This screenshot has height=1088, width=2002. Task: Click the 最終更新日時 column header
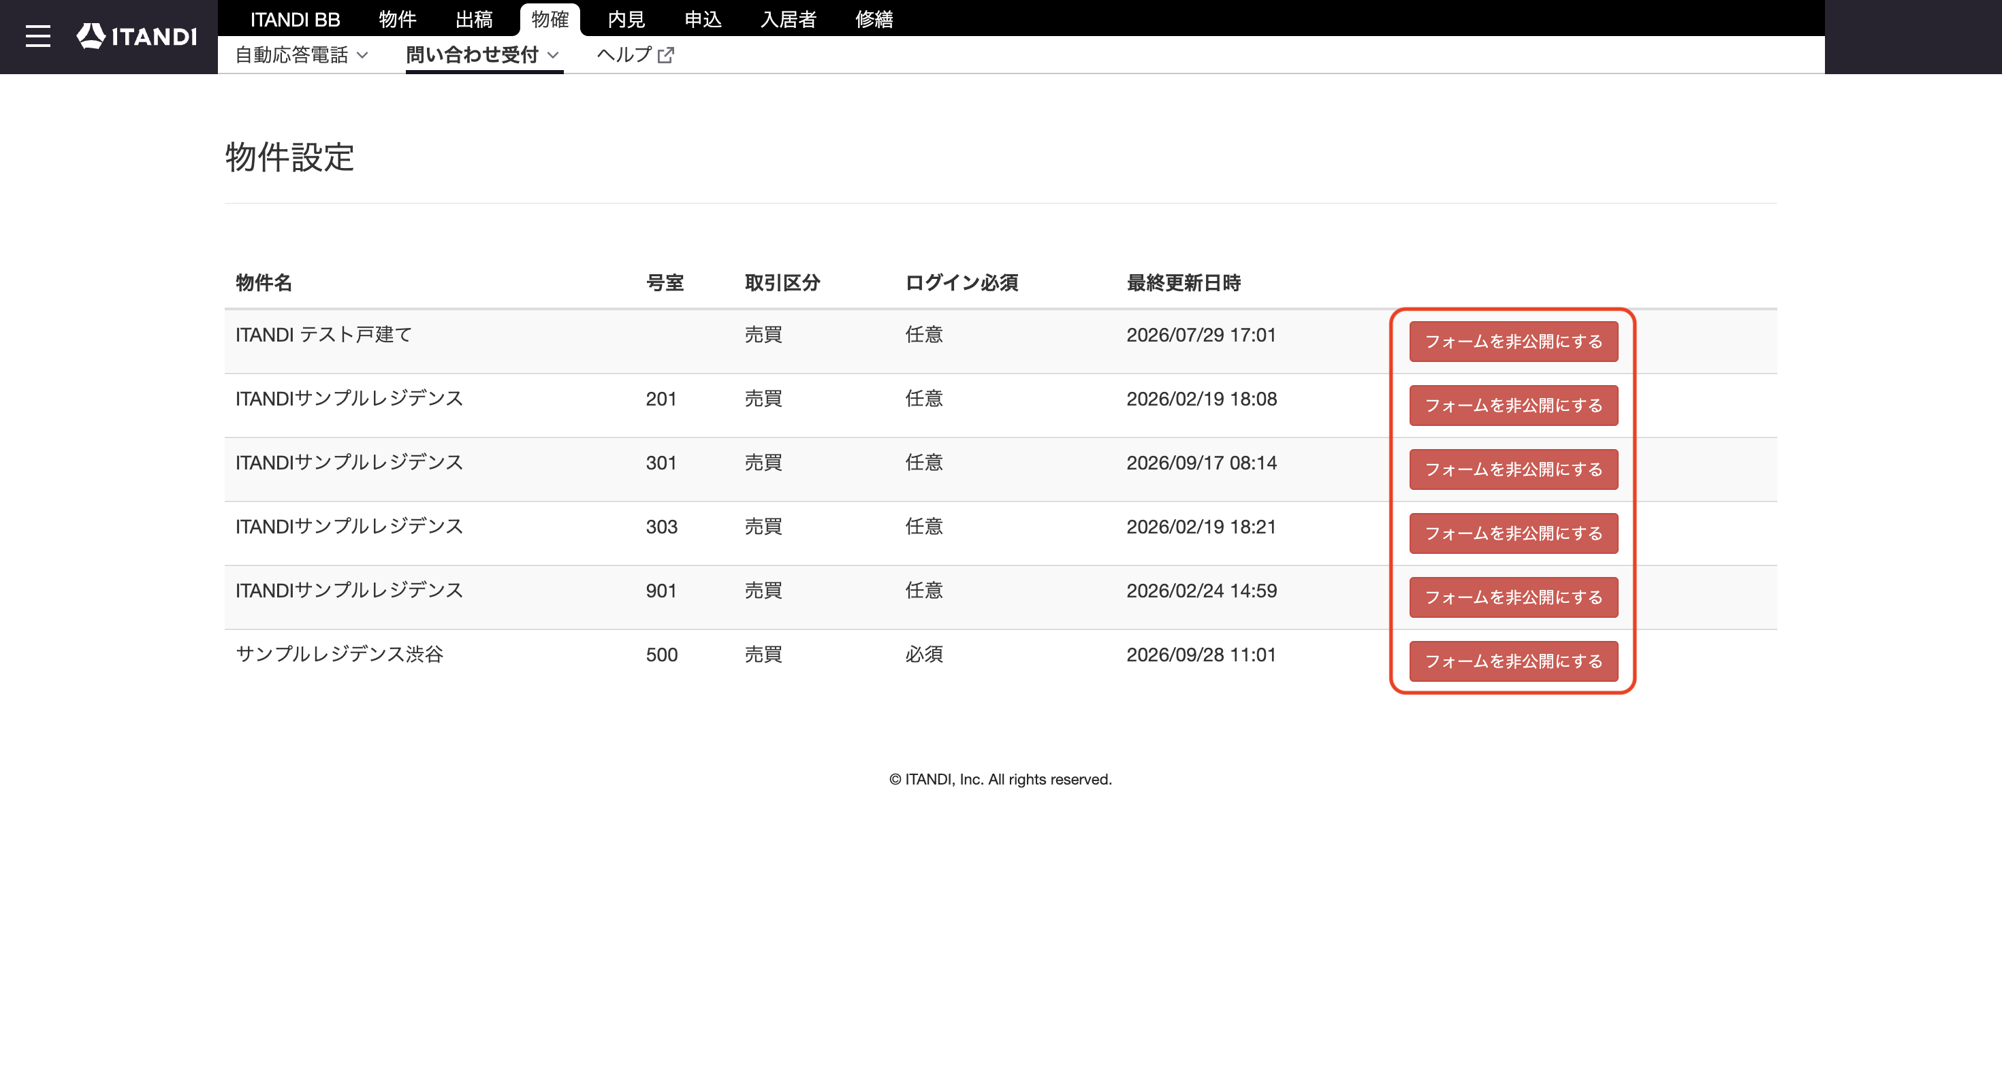click(1183, 282)
